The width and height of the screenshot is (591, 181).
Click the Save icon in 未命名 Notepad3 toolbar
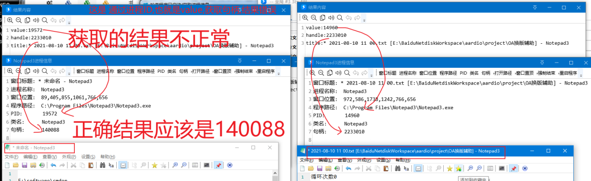coord(24,165)
